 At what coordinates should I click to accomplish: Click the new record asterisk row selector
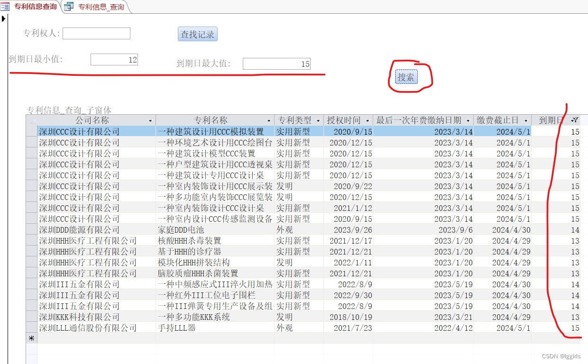tap(32, 338)
